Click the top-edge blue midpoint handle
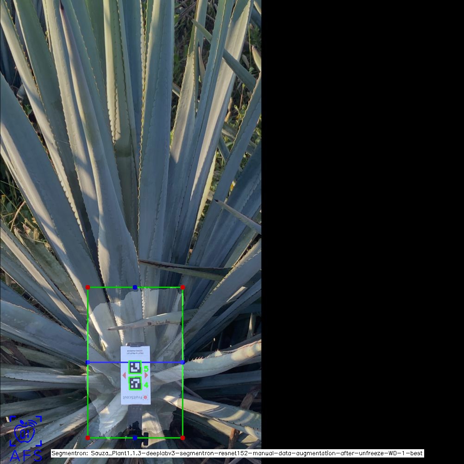The height and width of the screenshot is (464, 464). pos(135,288)
